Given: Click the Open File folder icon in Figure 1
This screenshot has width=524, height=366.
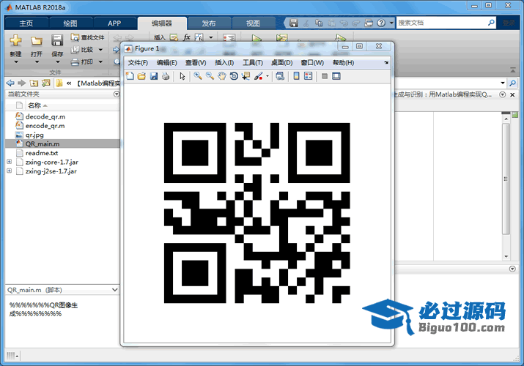Looking at the screenshot, I should click(141, 76).
